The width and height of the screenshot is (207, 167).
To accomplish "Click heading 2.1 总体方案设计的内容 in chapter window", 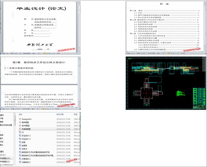I will pyautogui.click(x=19, y=68).
